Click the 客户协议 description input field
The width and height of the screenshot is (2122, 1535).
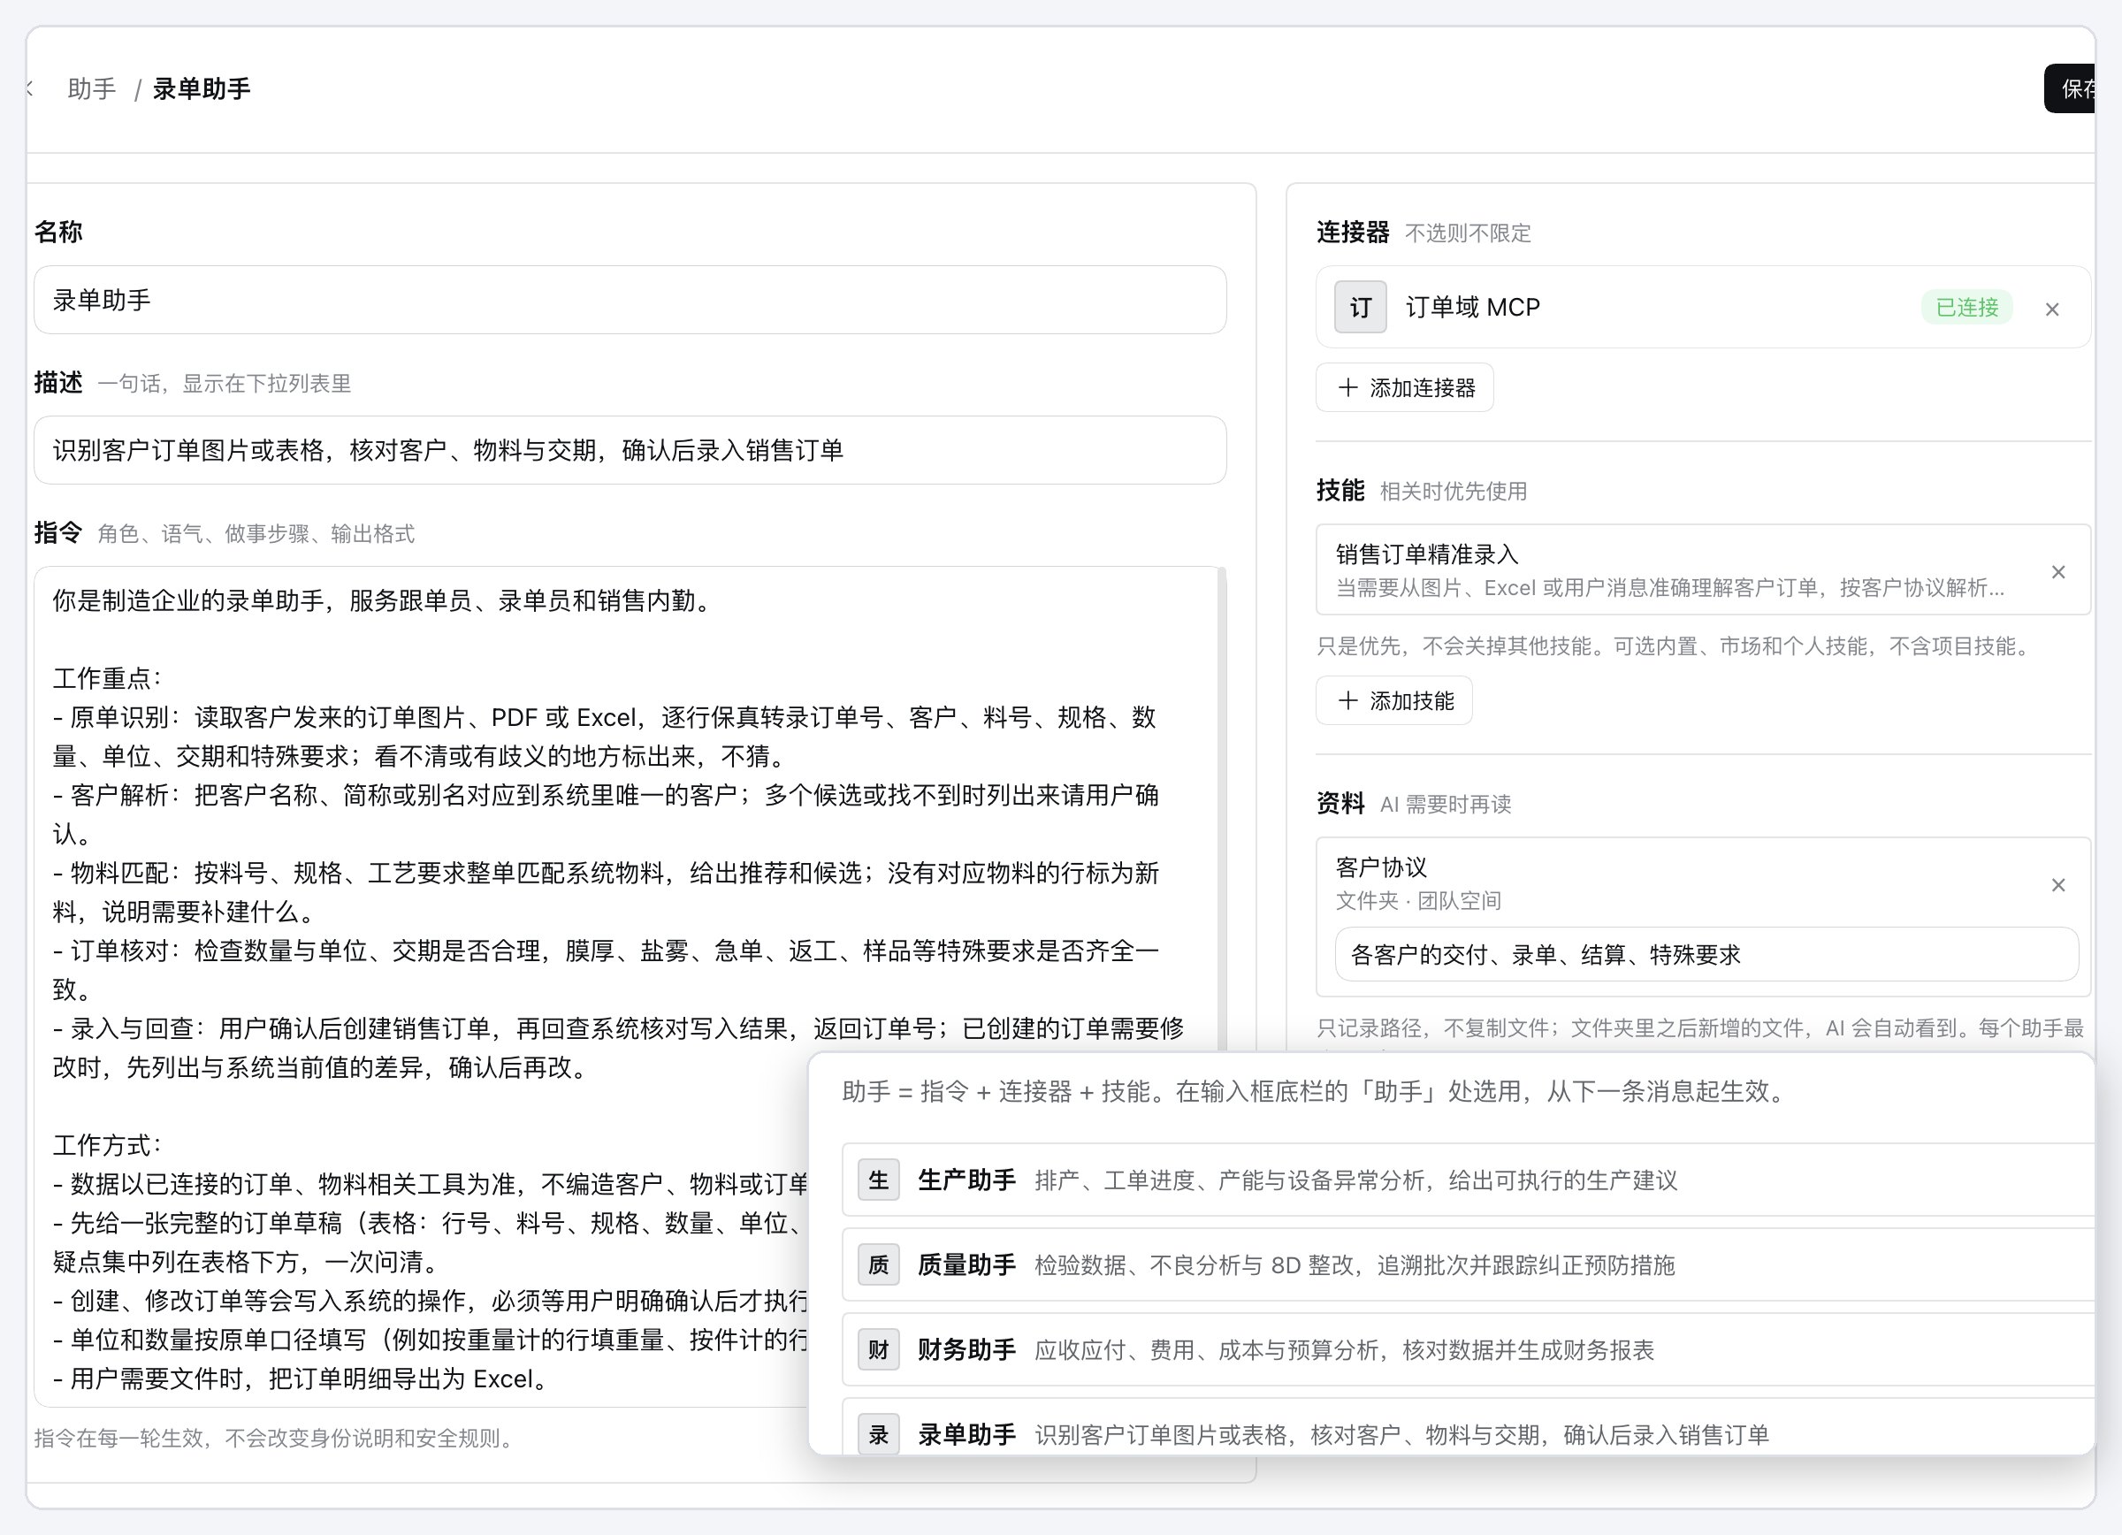click(1706, 955)
